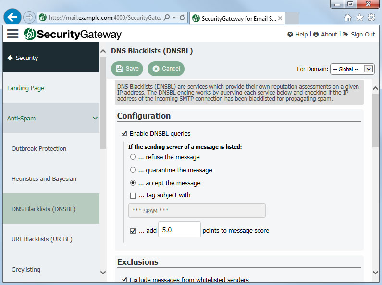
Task: Open the browser Home icon
Action: [348, 17]
